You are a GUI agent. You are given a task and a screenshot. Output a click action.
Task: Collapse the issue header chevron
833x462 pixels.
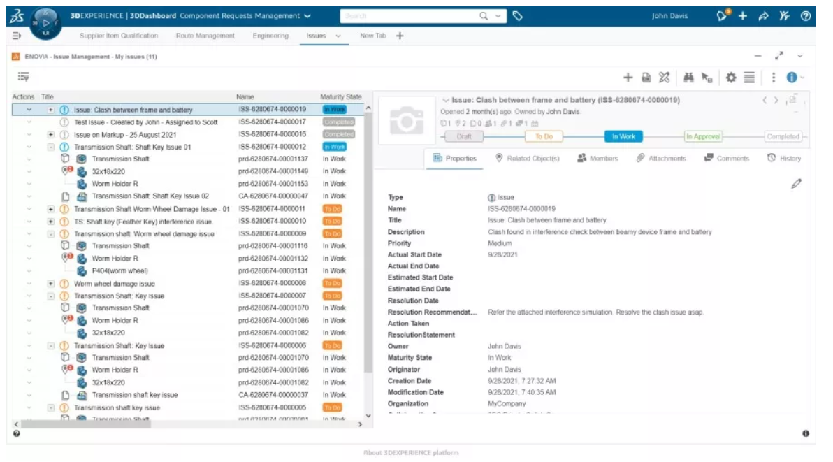point(446,100)
